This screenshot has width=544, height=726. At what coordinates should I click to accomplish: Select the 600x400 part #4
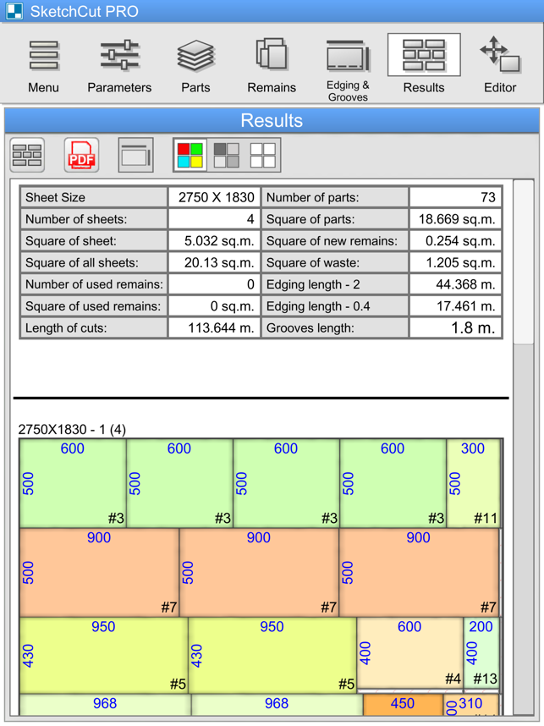tap(409, 653)
